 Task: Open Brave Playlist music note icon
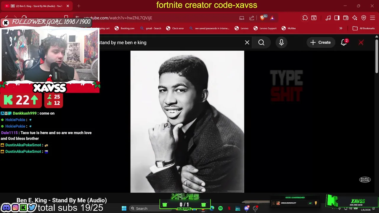click(328, 18)
